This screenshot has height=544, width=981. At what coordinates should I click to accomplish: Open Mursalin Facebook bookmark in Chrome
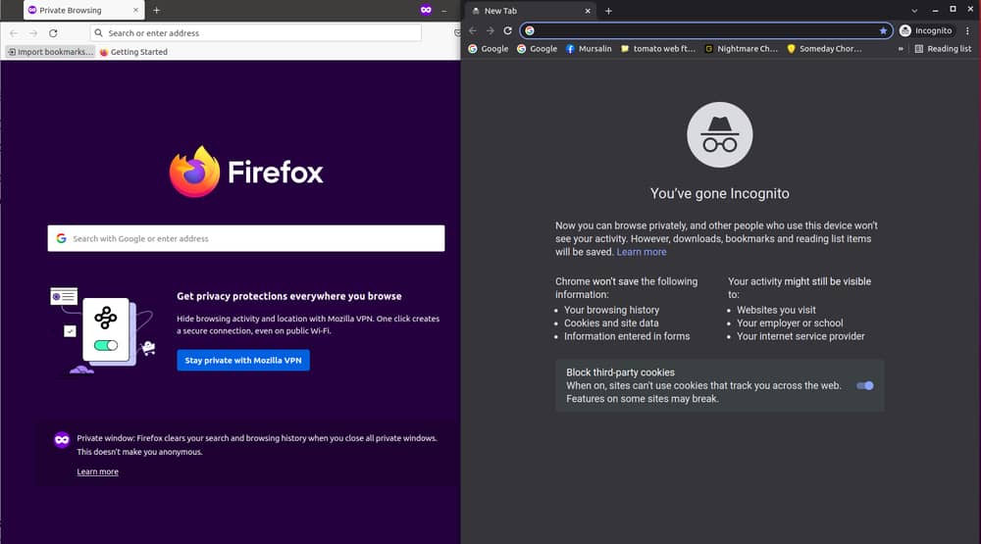tap(589, 49)
